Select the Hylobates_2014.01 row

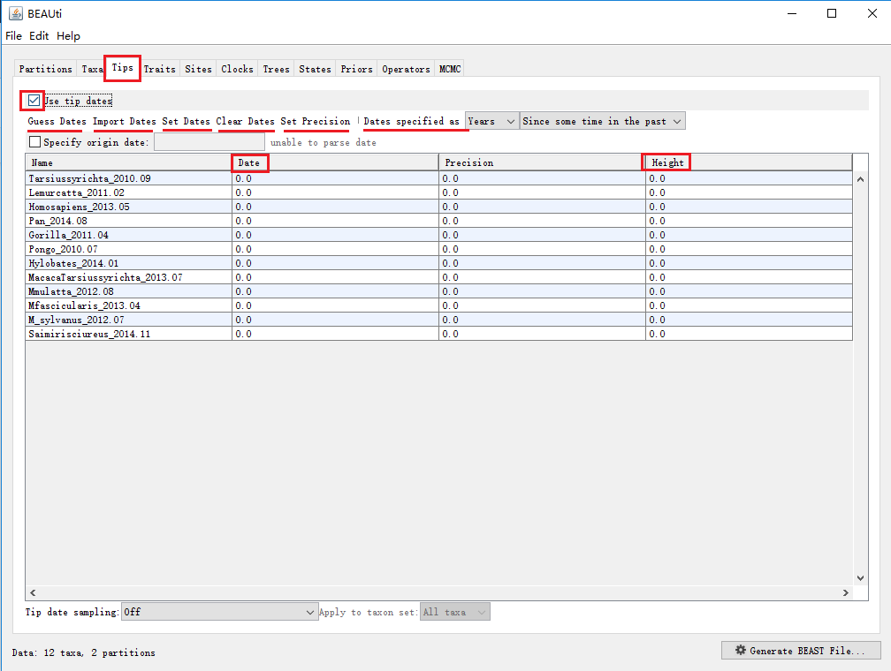coord(438,263)
